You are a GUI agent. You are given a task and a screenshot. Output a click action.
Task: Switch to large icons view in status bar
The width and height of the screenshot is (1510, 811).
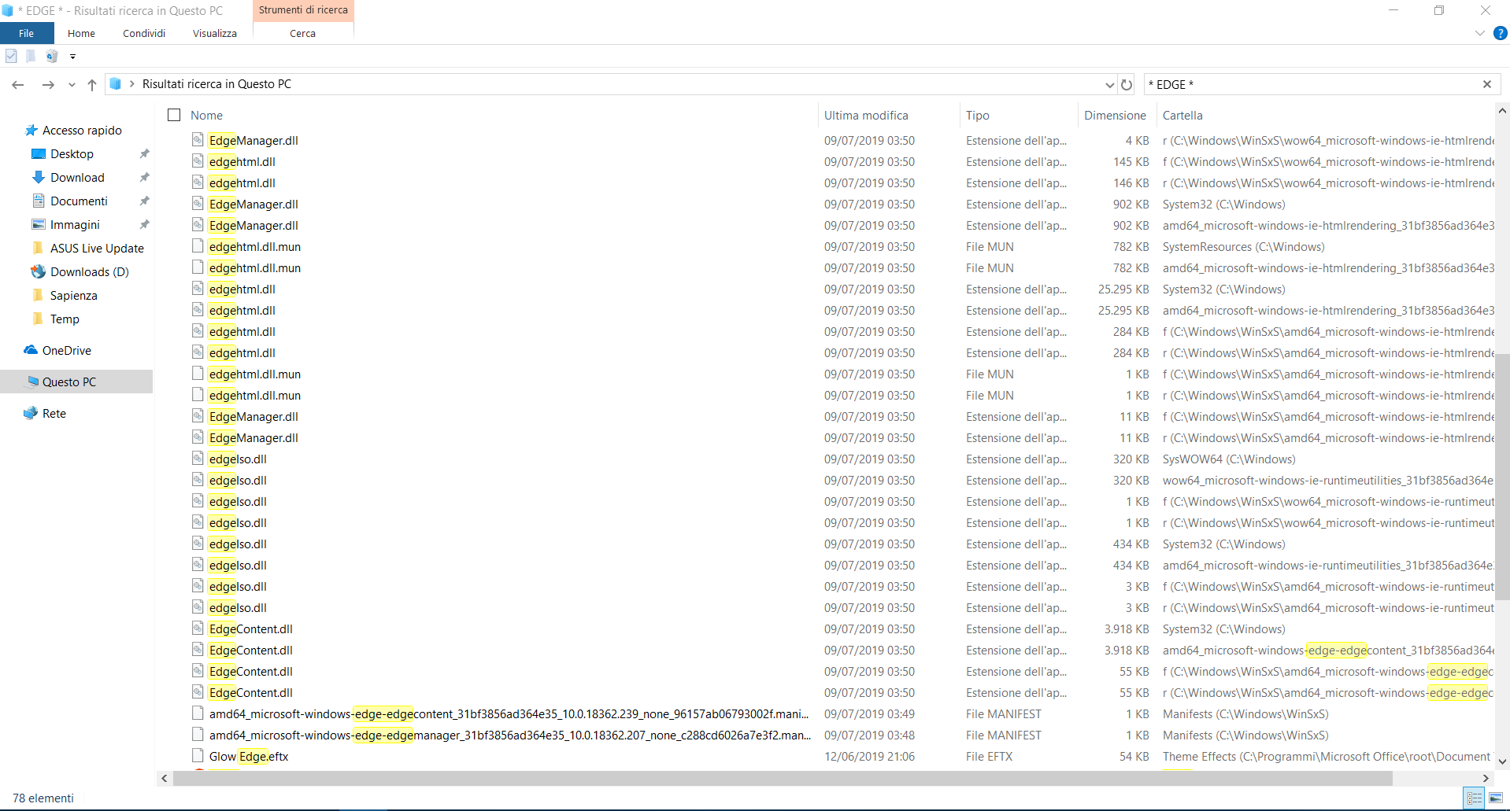coord(1496,798)
